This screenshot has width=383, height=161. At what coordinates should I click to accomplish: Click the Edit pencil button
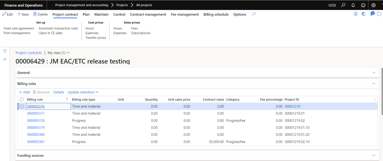pos(8,14)
